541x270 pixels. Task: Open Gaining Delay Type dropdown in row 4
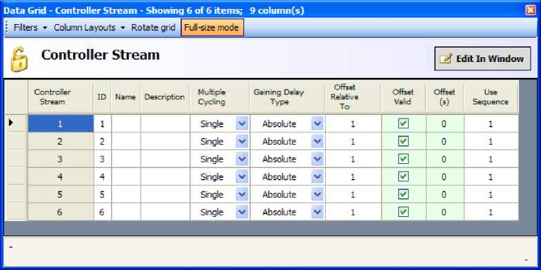coord(317,176)
